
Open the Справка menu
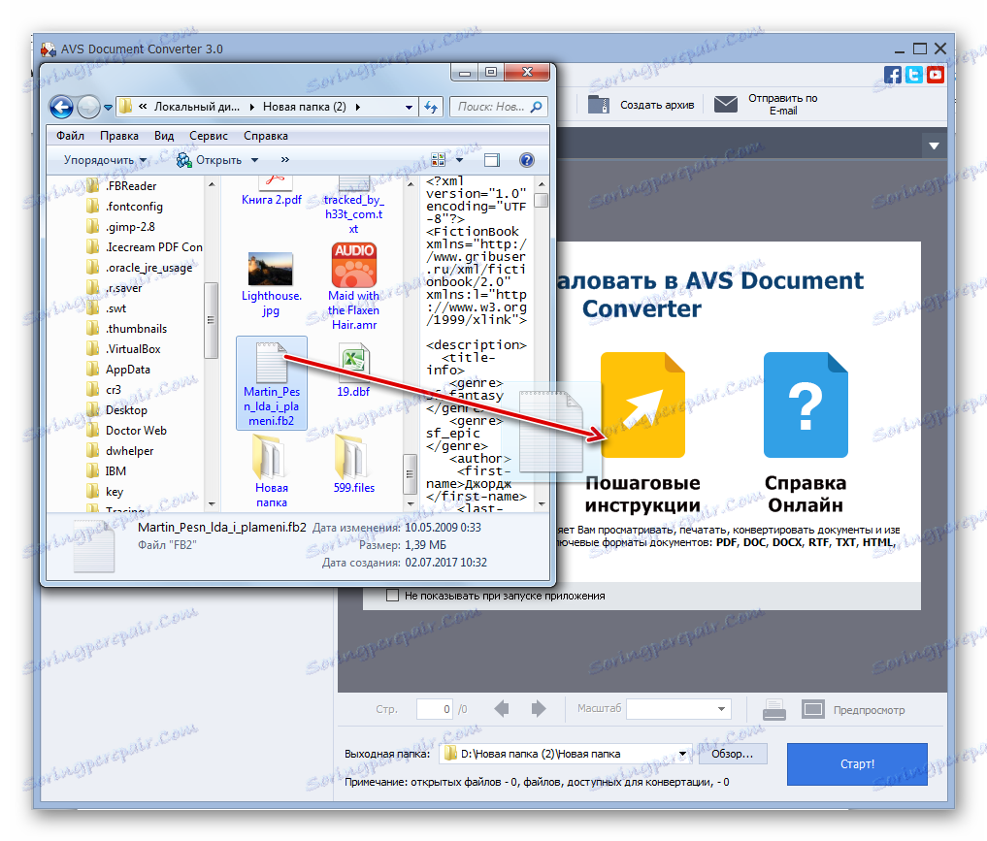(x=266, y=136)
